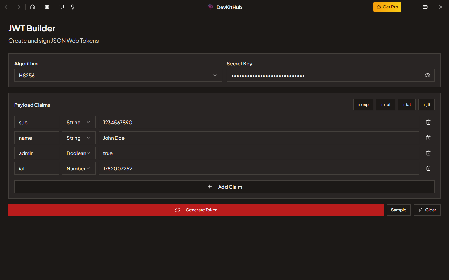Open the Home icon in the title bar

click(x=33, y=7)
